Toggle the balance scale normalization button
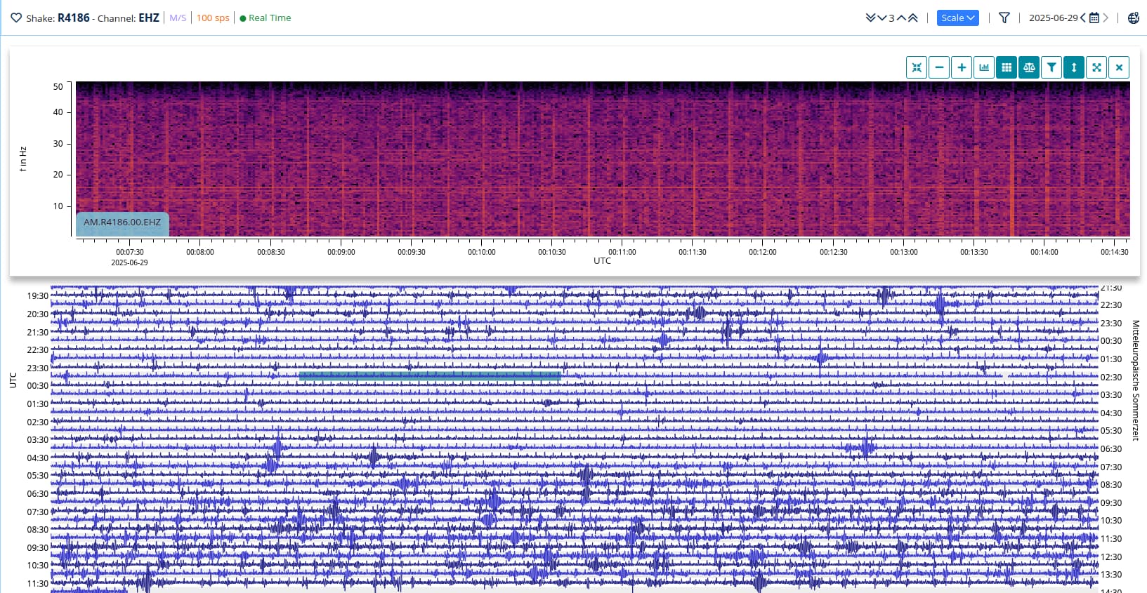Image resolution: width=1147 pixels, height=593 pixels. (x=1029, y=67)
